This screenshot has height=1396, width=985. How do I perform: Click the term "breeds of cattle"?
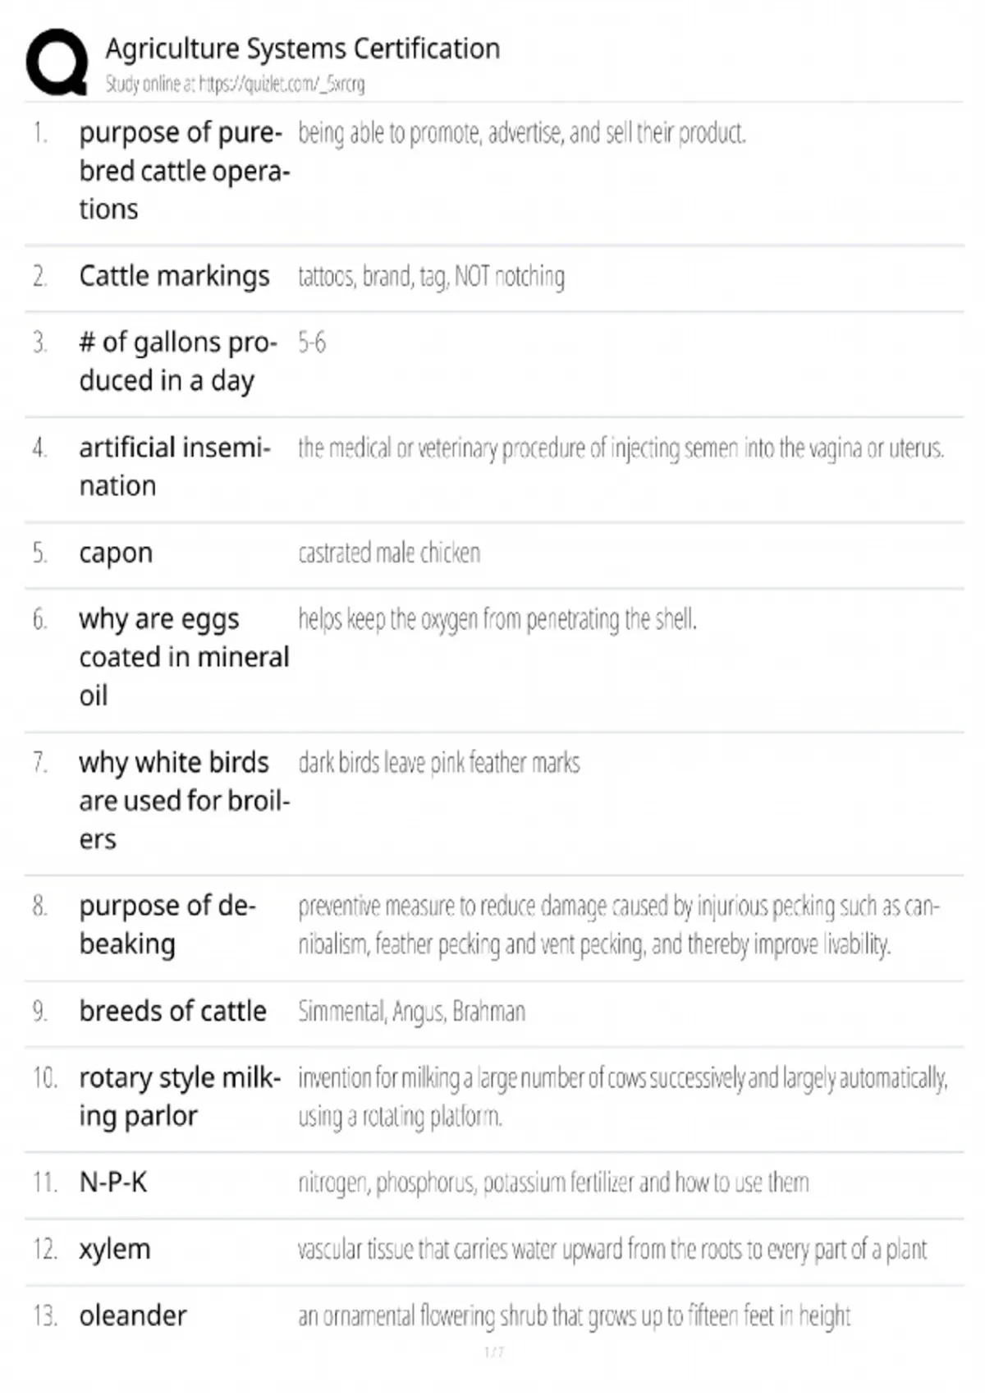(x=172, y=1011)
